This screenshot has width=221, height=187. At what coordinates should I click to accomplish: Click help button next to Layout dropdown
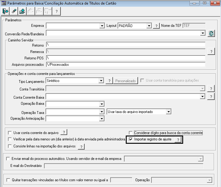coord(156,26)
